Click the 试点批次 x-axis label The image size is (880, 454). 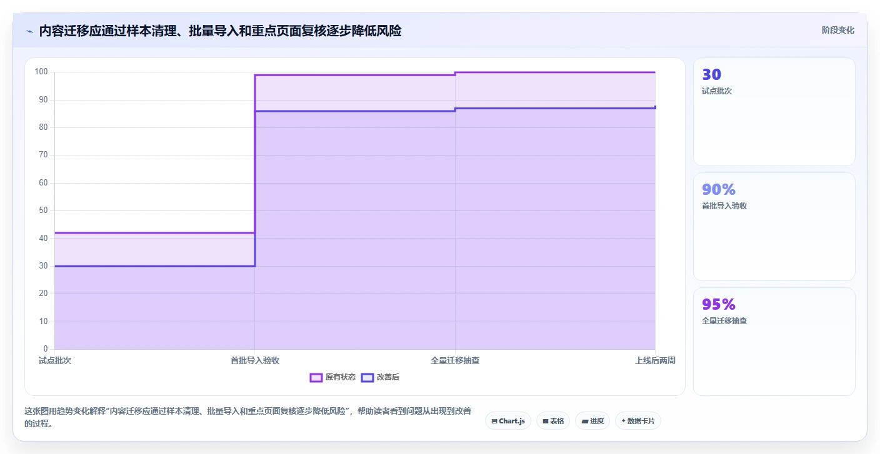tap(55, 360)
